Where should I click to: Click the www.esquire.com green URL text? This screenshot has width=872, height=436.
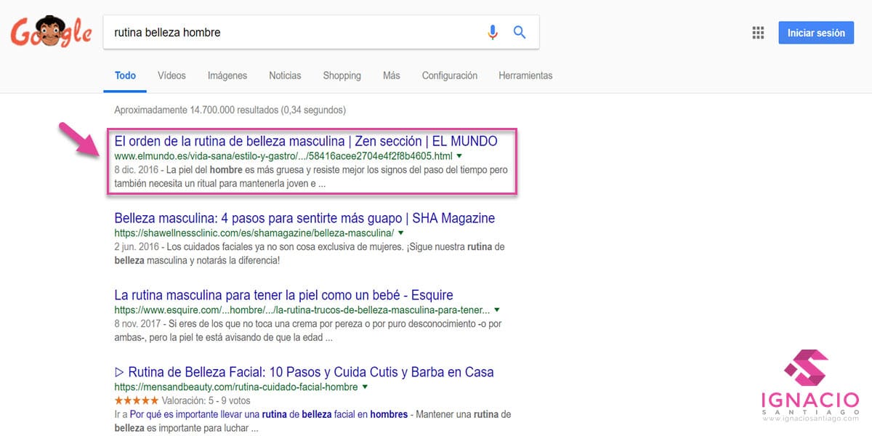click(x=302, y=310)
